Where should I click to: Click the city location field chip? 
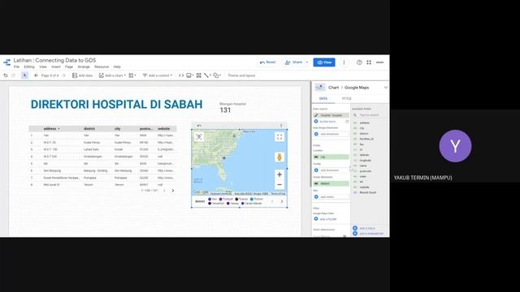coord(331,157)
